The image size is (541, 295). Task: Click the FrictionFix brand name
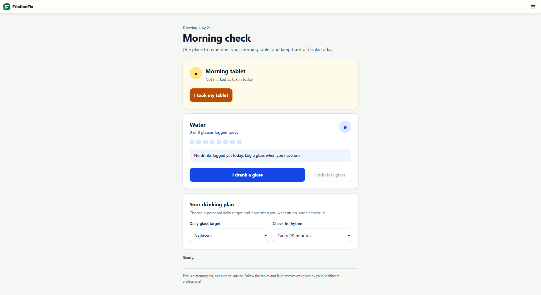pyautogui.click(x=23, y=7)
